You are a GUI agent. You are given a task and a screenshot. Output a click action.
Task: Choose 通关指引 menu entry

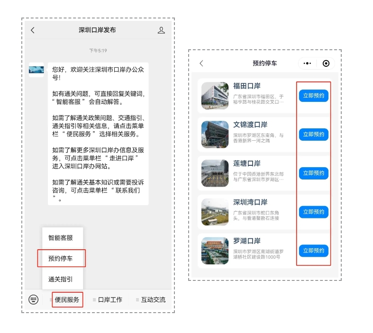coord(61,279)
